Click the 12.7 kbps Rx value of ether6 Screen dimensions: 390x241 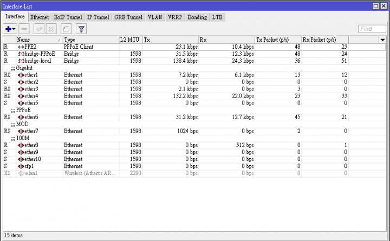coord(243,117)
